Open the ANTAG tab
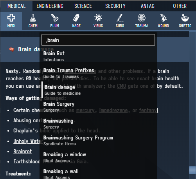Image resolution: width=196 pixels, height=179 pixels. tap(147, 6)
